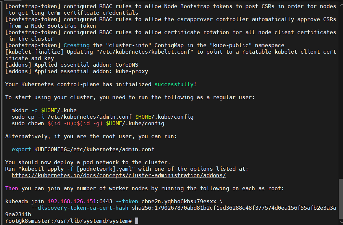Click the sudo chown command line

pos(88,123)
